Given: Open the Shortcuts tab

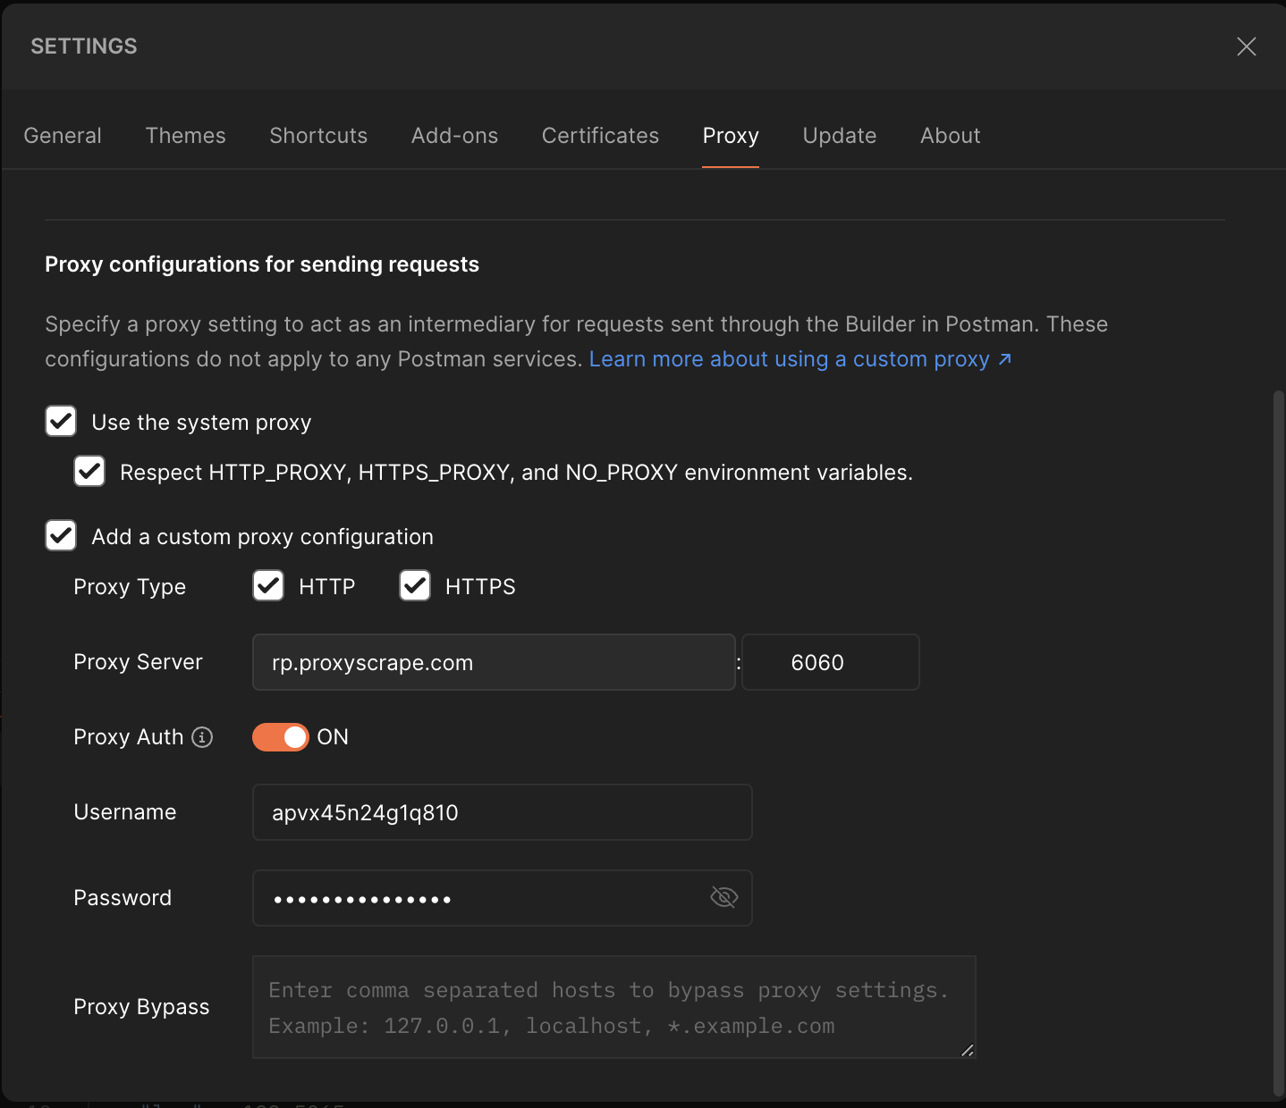Looking at the screenshot, I should (x=317, y=135).
